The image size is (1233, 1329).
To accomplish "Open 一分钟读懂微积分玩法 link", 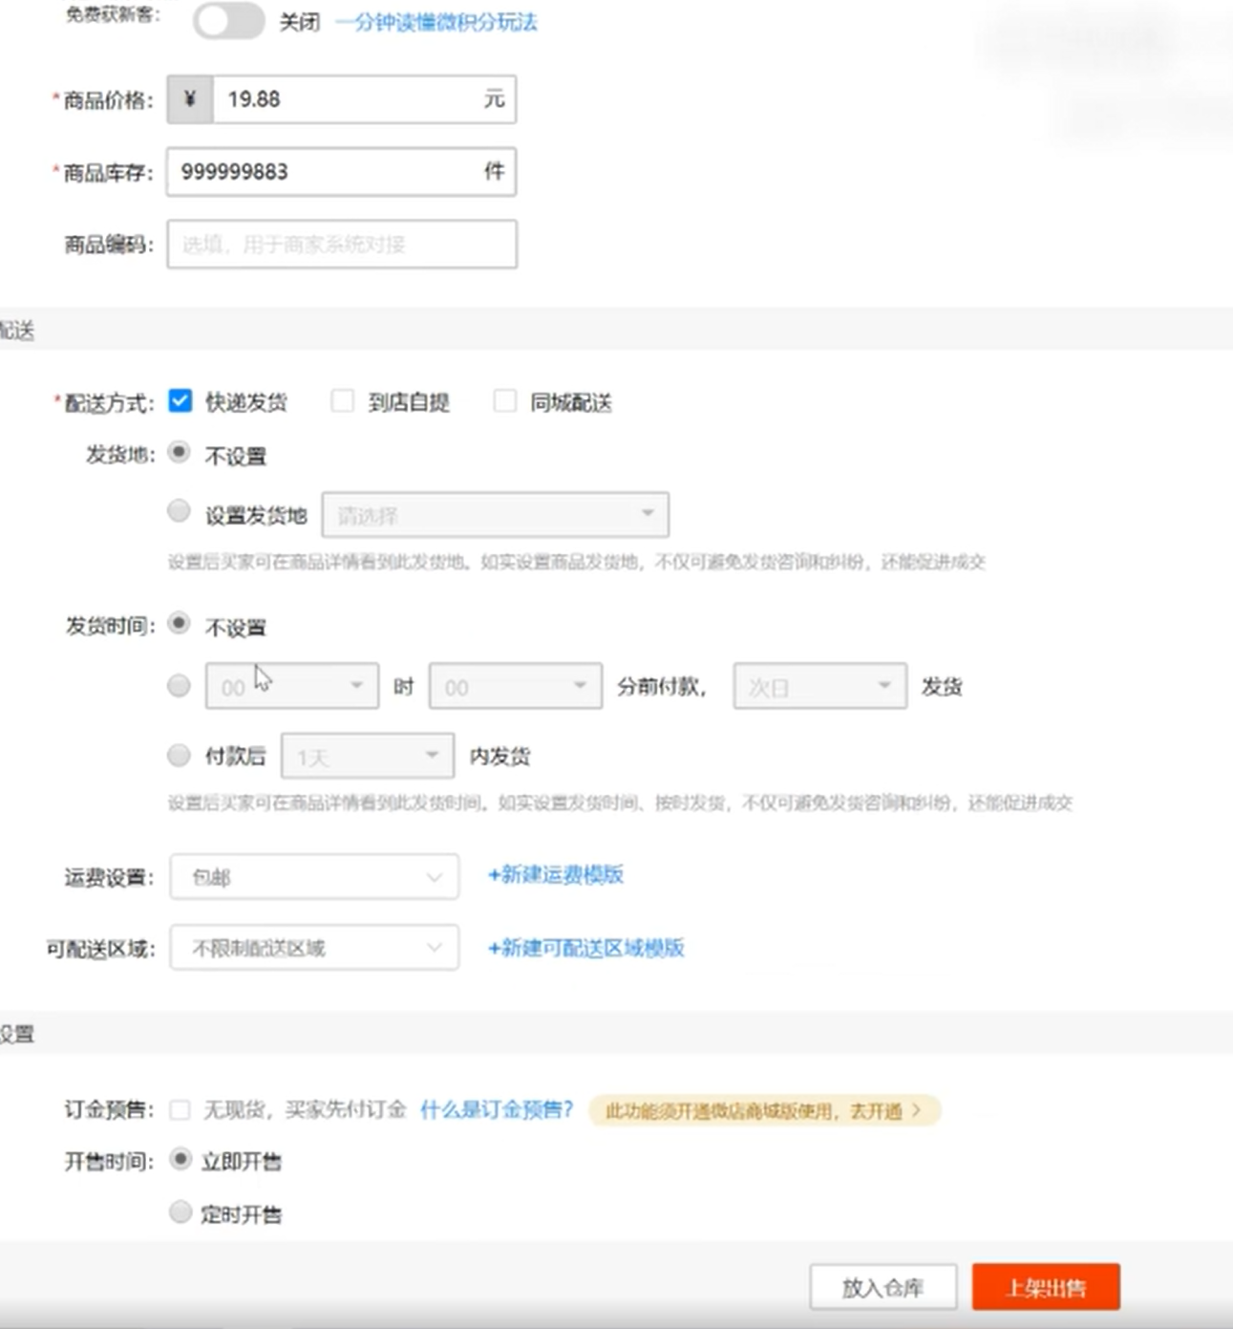I will pos(436,22).
